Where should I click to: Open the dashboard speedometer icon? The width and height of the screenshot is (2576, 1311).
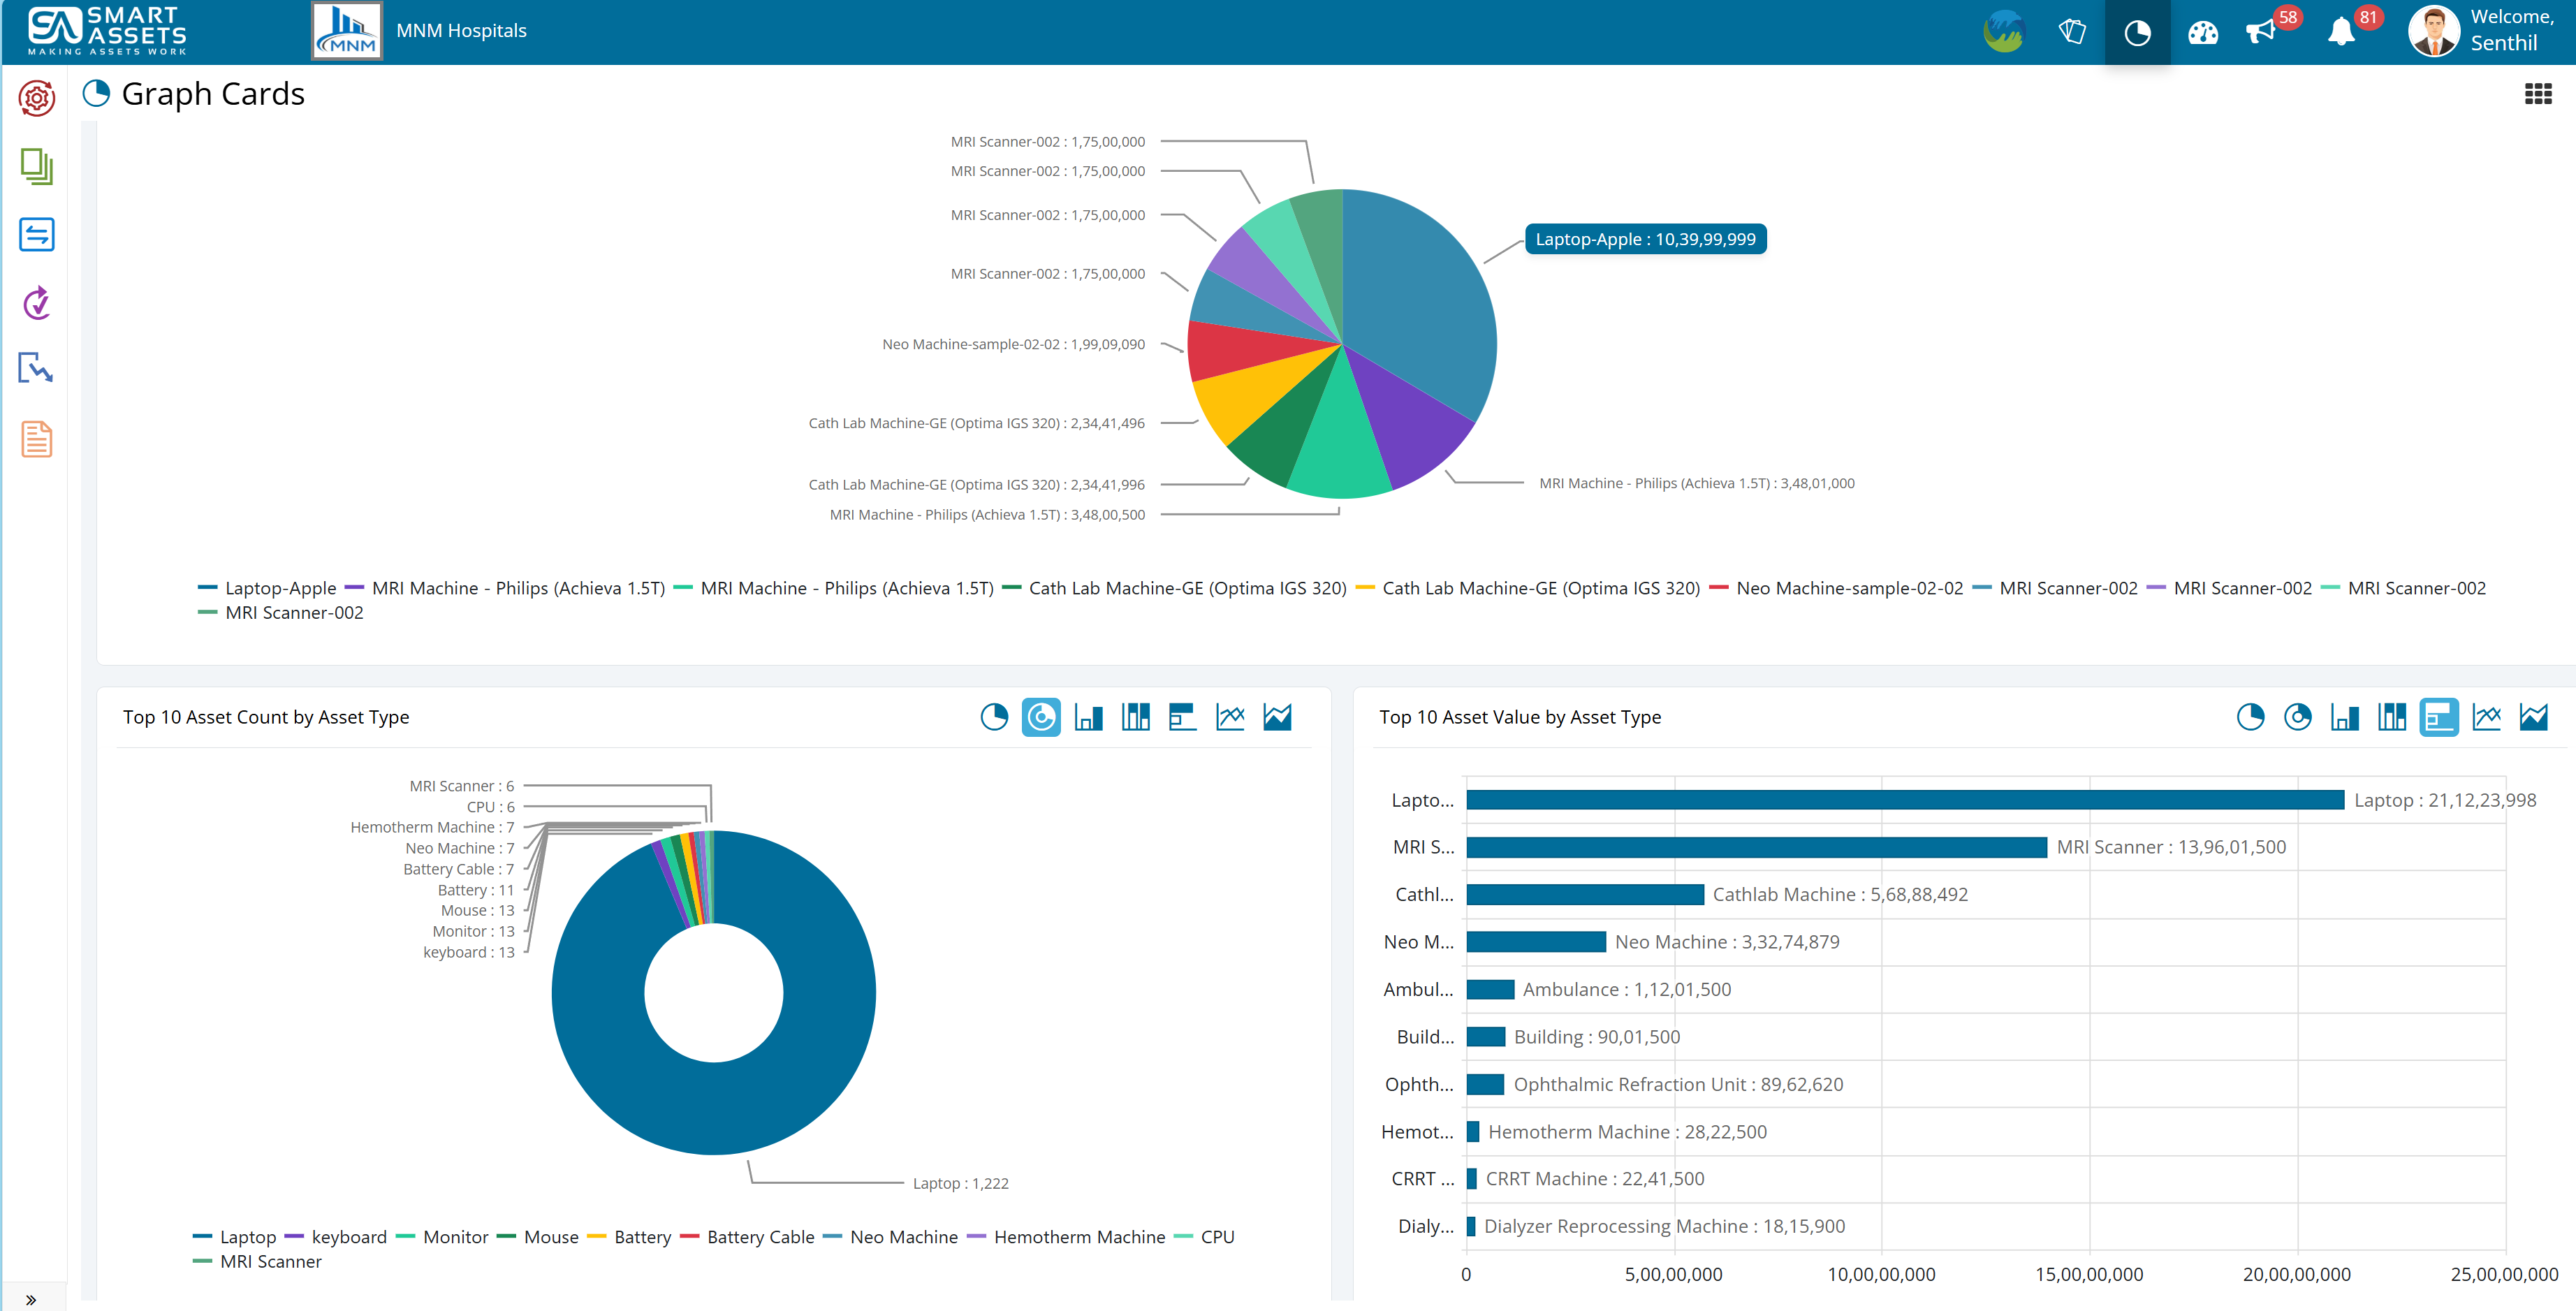(2202, 32)
